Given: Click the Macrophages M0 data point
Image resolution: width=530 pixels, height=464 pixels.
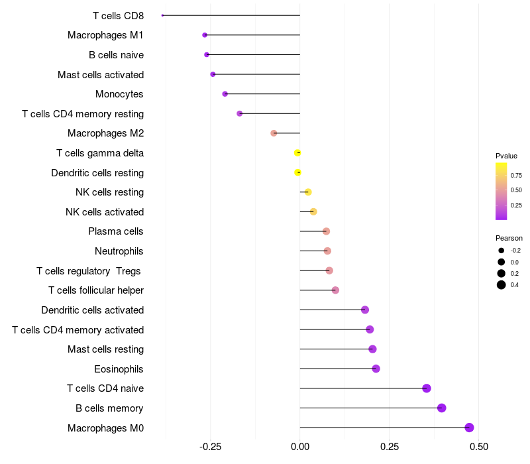Looking at the screenshot, I should coord(469,428).
